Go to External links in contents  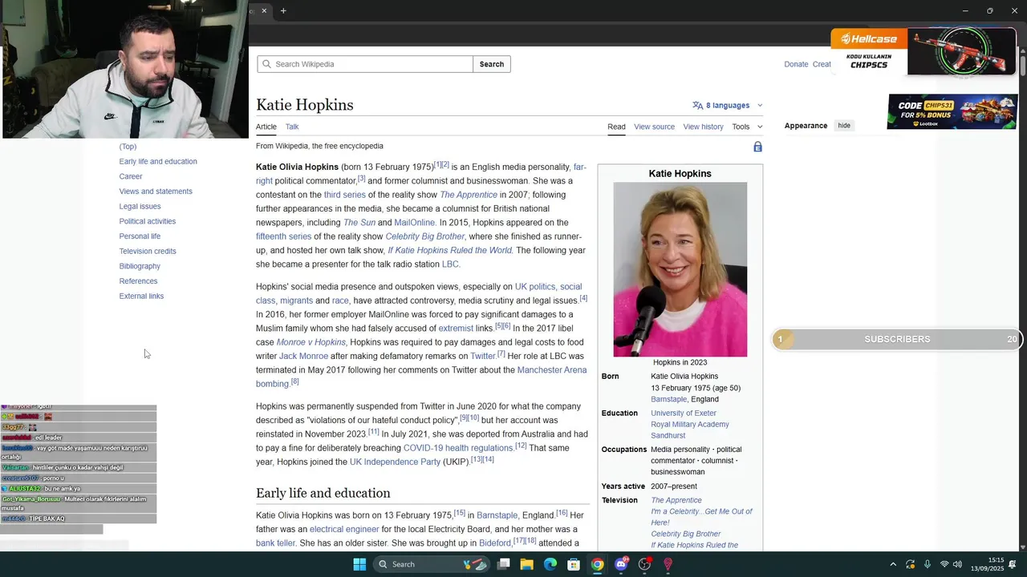(x=141, y=296)
